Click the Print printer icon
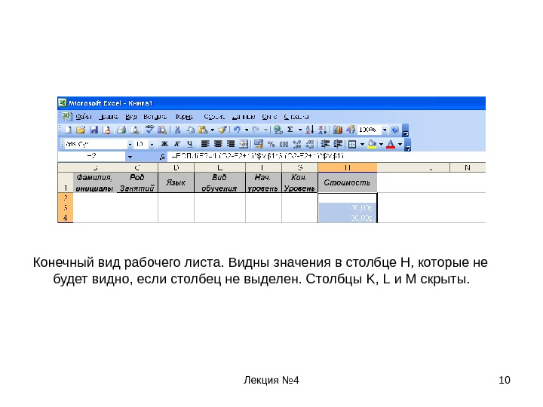 (121, 130)
